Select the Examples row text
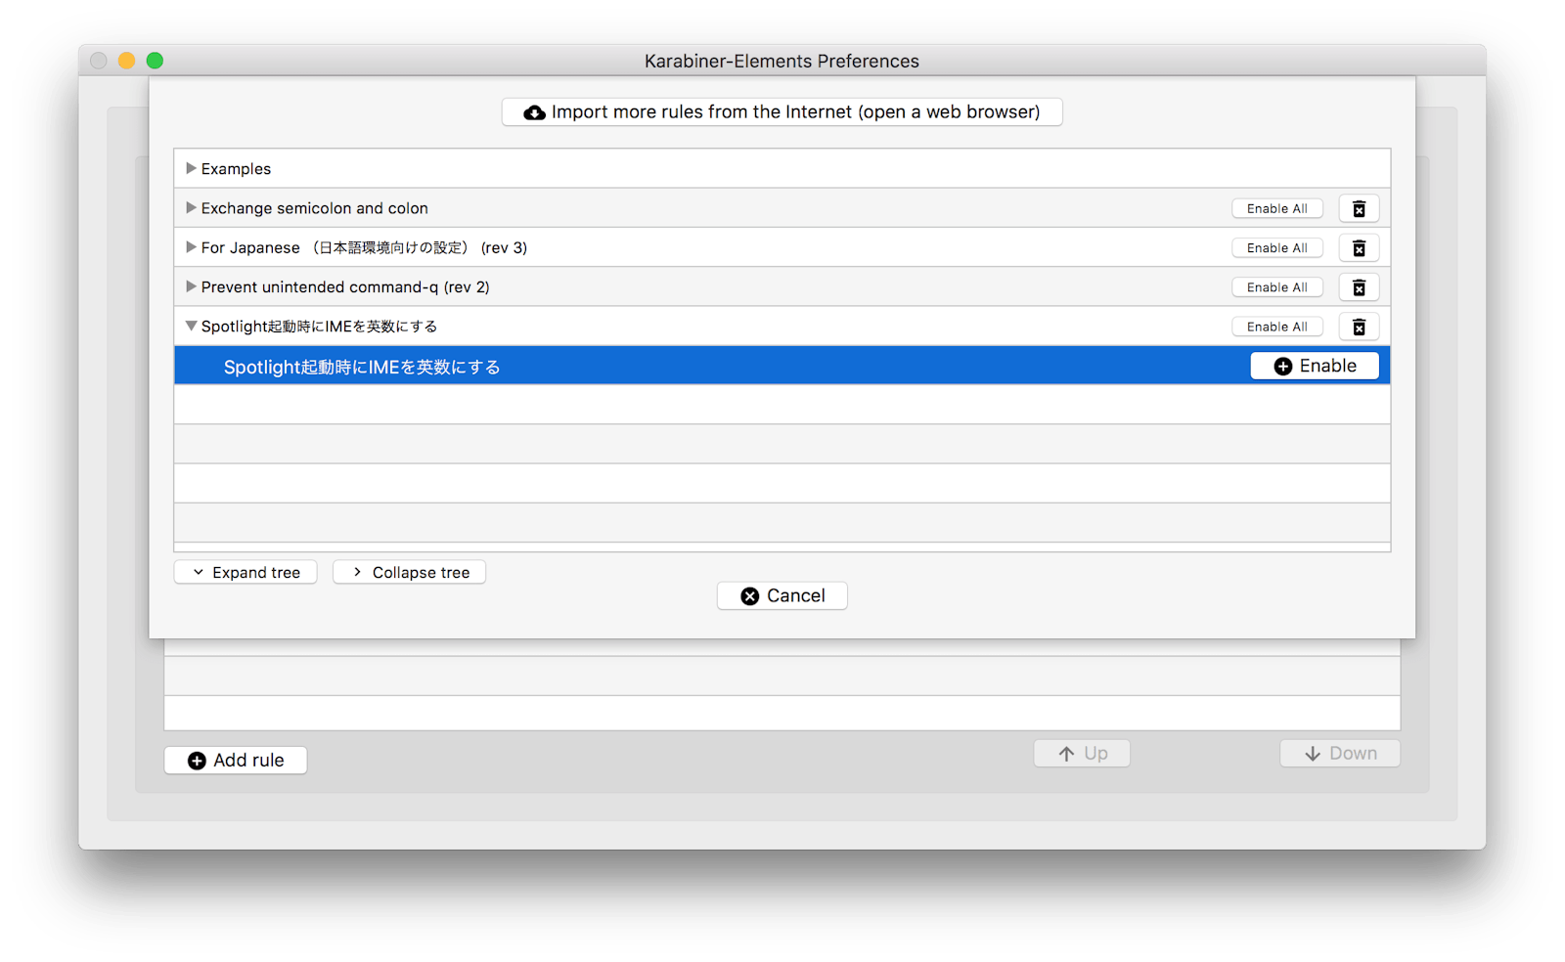This screenshot has width=1565, height=962. (x=236, y=169)
